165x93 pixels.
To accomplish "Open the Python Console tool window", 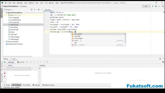I will coord(48,85).
